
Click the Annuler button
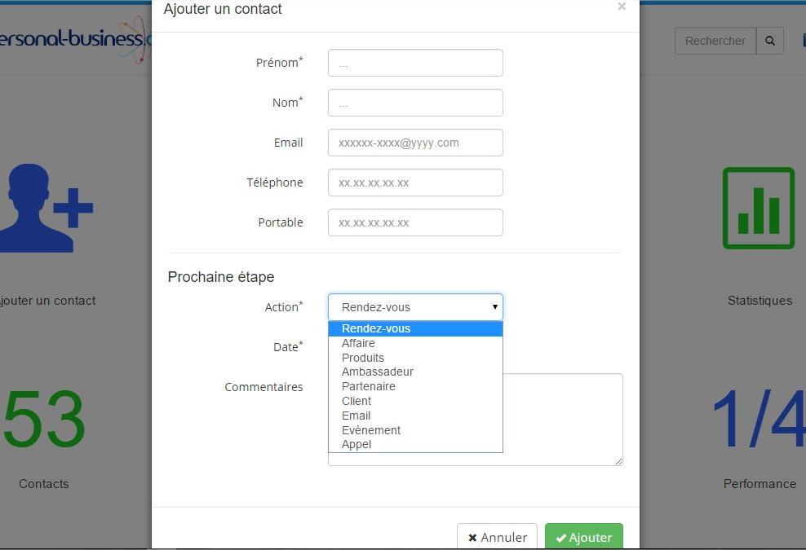pyautogui.click(x=497, y=537)
